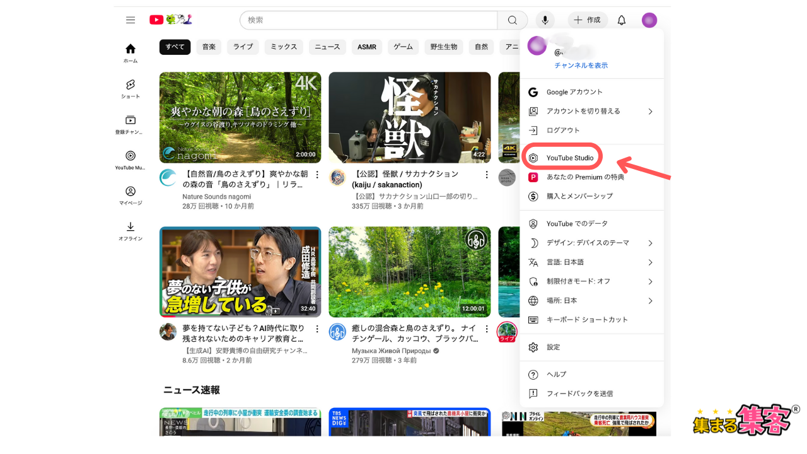Viewport: 807px width, 454px height.
Task: Open YouTube Music in sidebar
Action: pos(131,160)
